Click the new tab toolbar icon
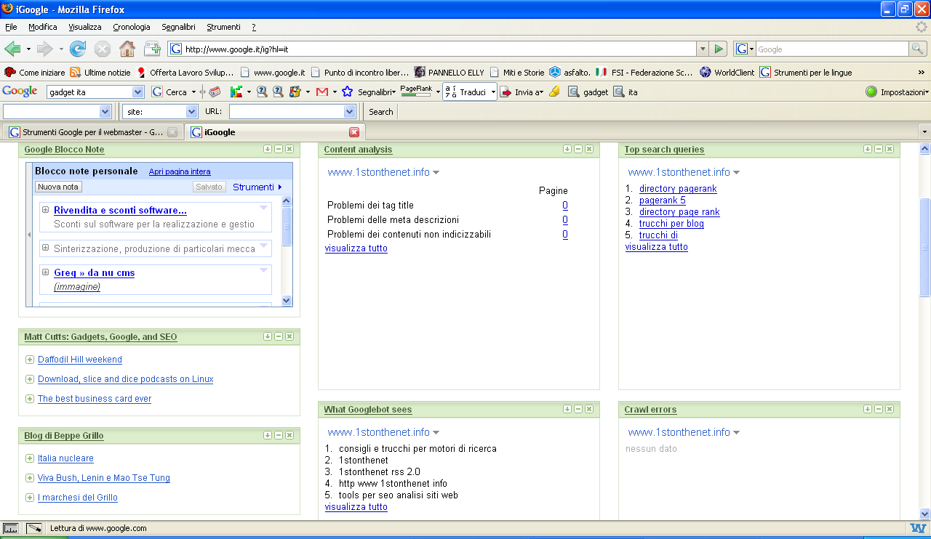 (152, 49)
